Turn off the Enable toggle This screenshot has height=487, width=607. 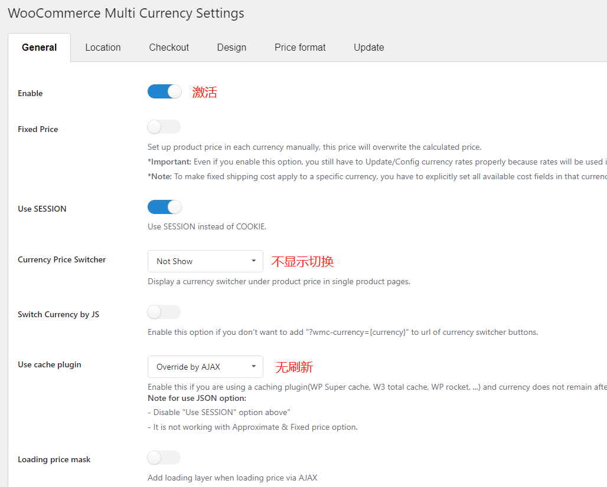[165, 91]
